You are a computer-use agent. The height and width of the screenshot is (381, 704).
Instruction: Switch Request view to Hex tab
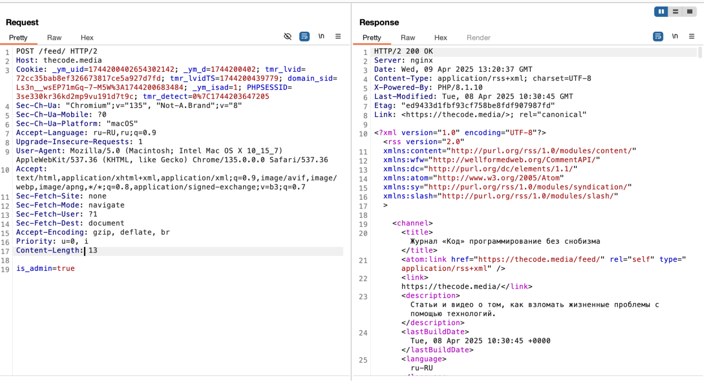(87, 38)
